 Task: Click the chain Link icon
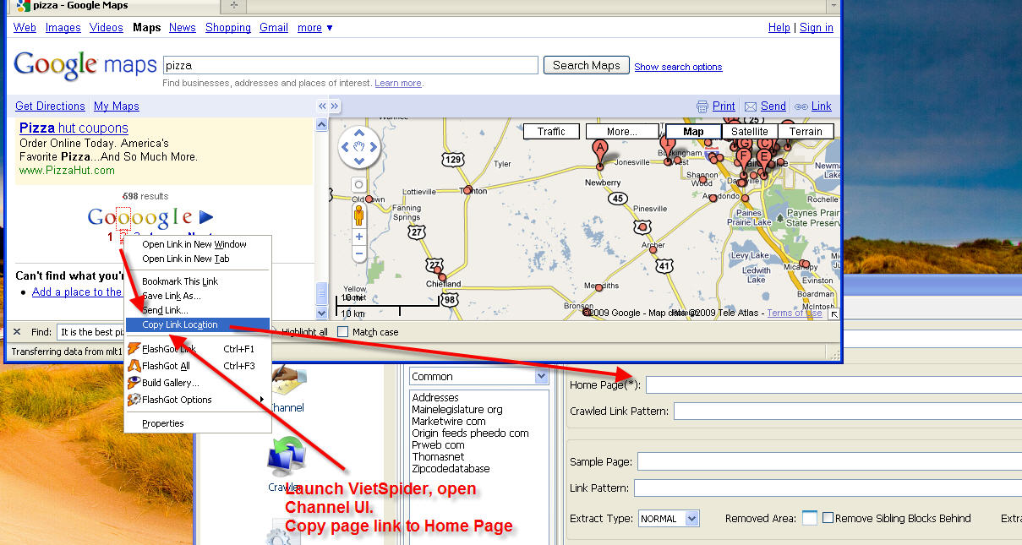pyautogui.click(x=801, y=106)
